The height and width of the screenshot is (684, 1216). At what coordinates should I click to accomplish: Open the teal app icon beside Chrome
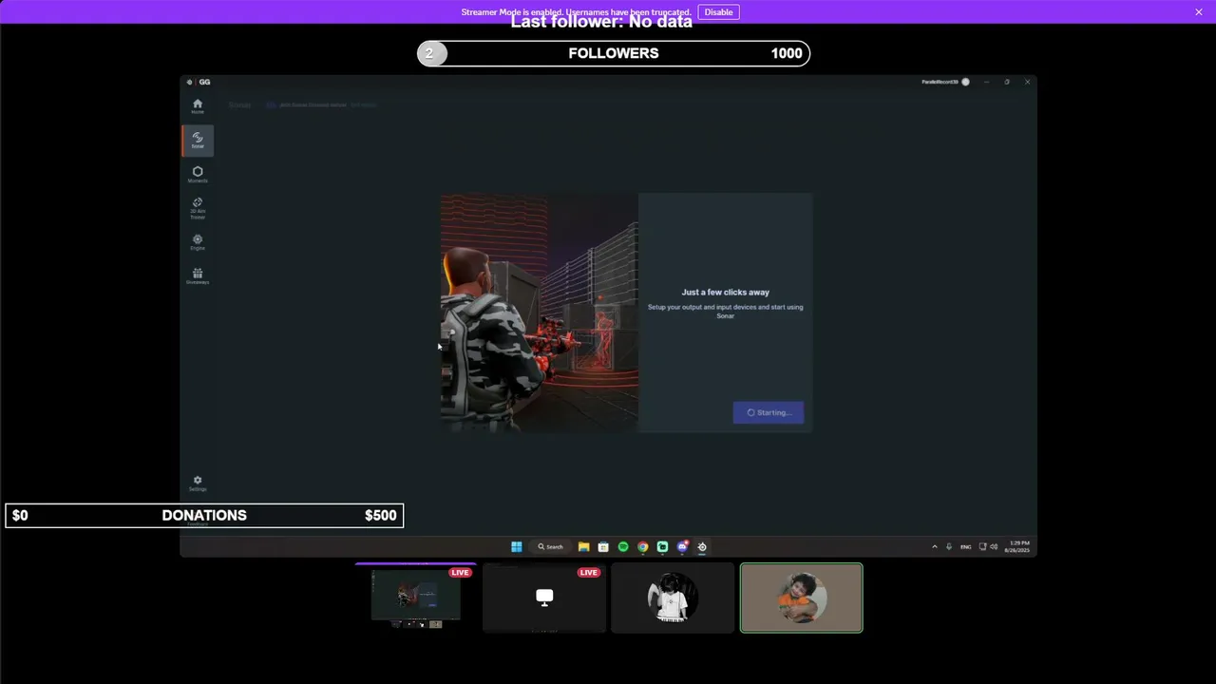663,546
